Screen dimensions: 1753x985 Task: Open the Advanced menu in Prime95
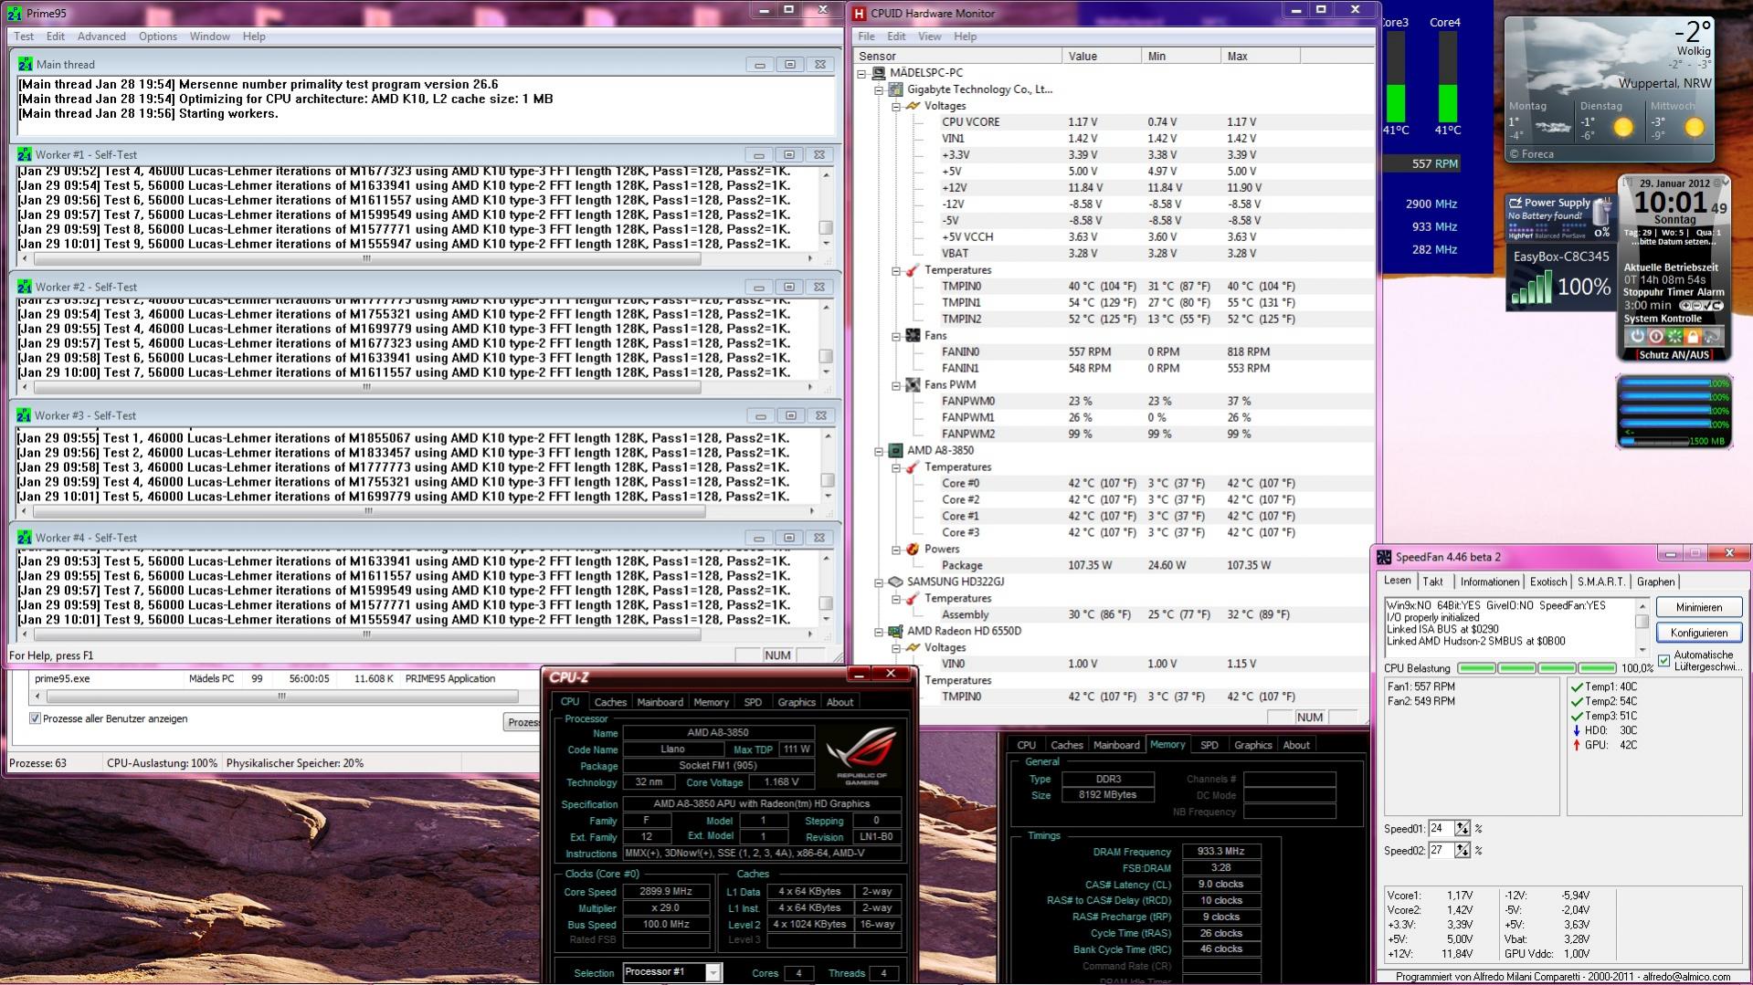[101, 37]
